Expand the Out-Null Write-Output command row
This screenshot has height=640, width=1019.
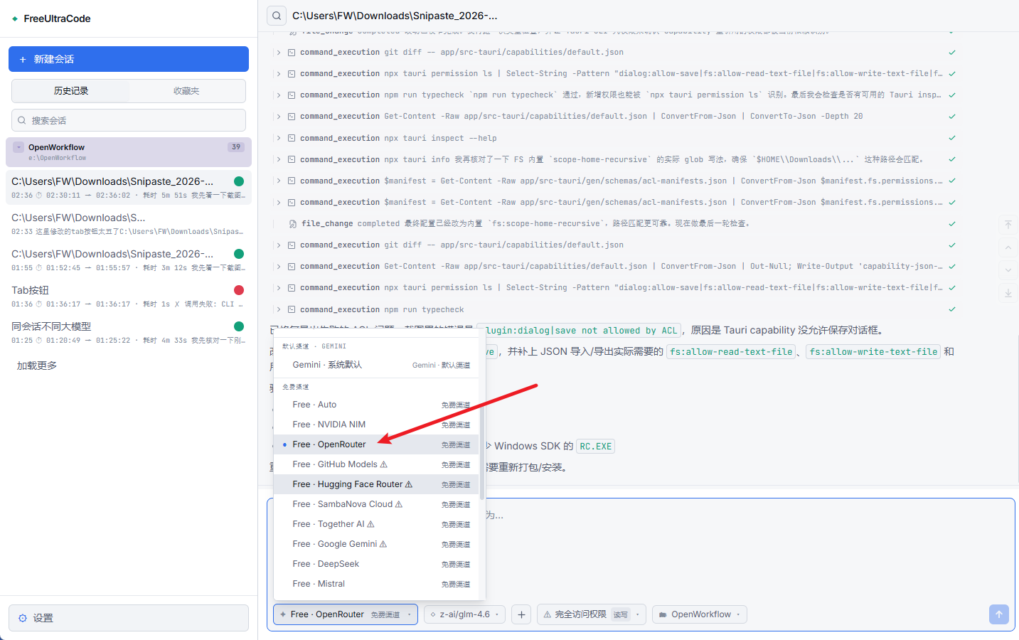[279, 267]
